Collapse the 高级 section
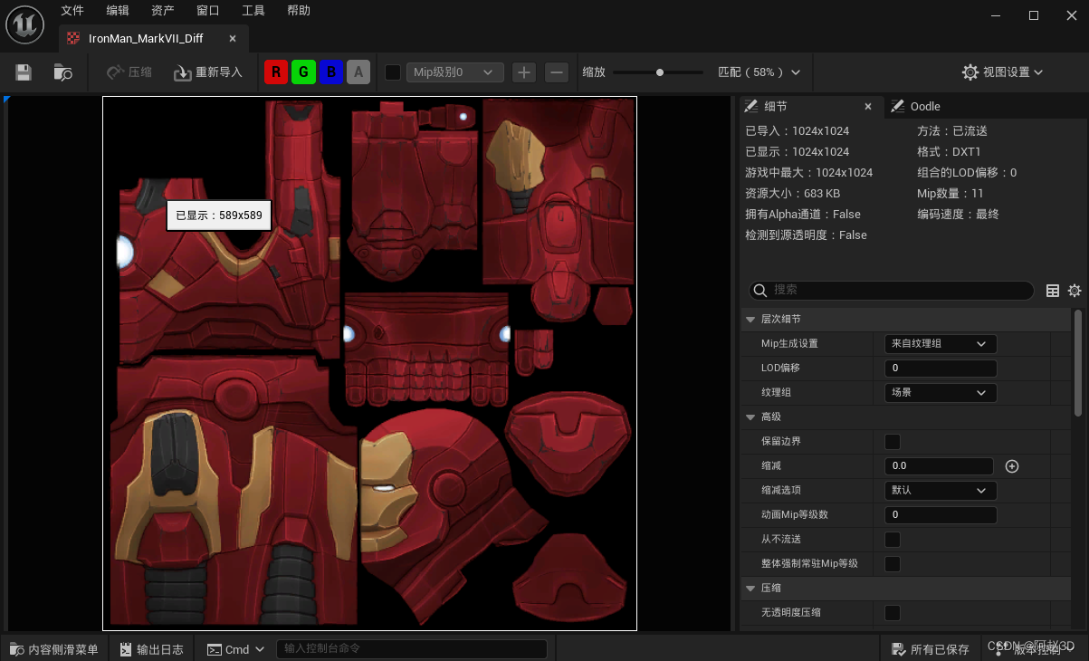Image resolution: width=1089 pixels, height=661 pixels. point(750,417)
